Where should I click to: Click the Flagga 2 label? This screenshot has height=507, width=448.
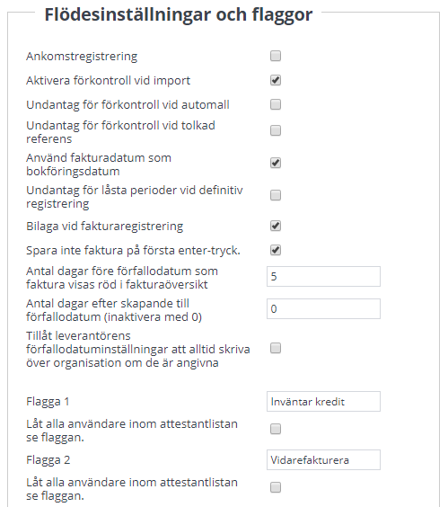(48, 460)
